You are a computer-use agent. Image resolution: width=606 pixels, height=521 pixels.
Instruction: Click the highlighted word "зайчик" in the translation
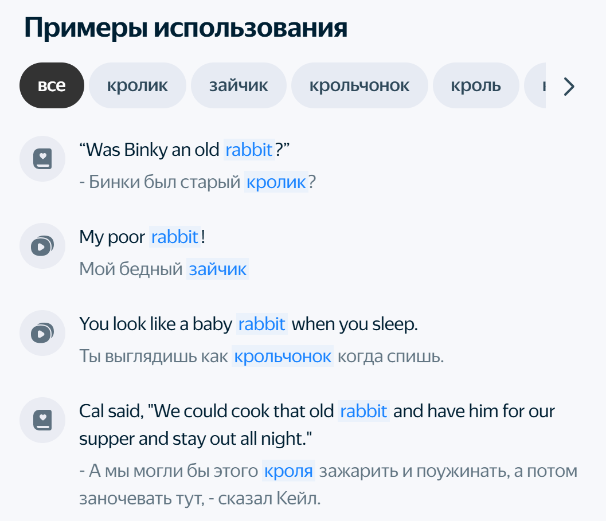coord(218,269)
